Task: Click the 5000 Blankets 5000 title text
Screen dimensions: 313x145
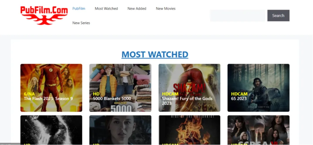Action: (x=112, y=99)
